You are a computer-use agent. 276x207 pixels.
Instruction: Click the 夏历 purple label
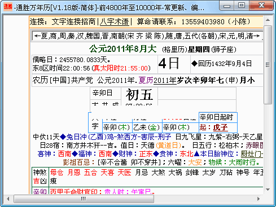click(146, 81)
